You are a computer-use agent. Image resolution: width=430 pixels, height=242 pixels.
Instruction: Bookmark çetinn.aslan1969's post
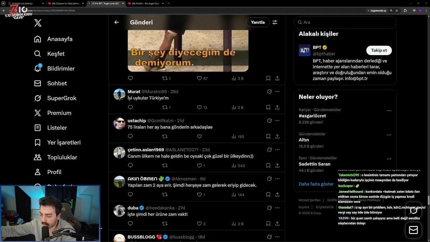click(x=268, y=166)
